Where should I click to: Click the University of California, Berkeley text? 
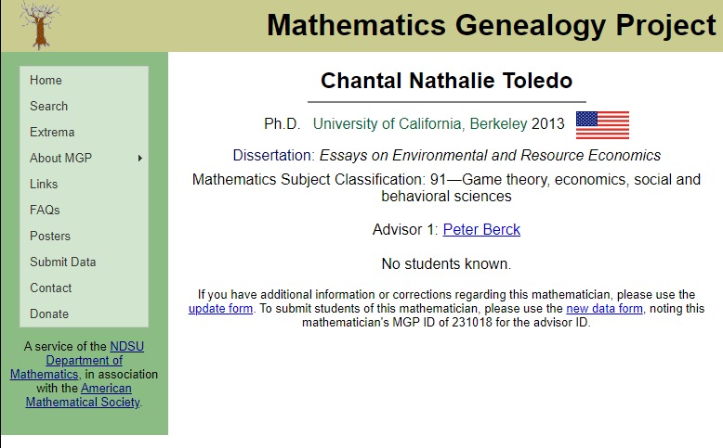pos(420,124)
